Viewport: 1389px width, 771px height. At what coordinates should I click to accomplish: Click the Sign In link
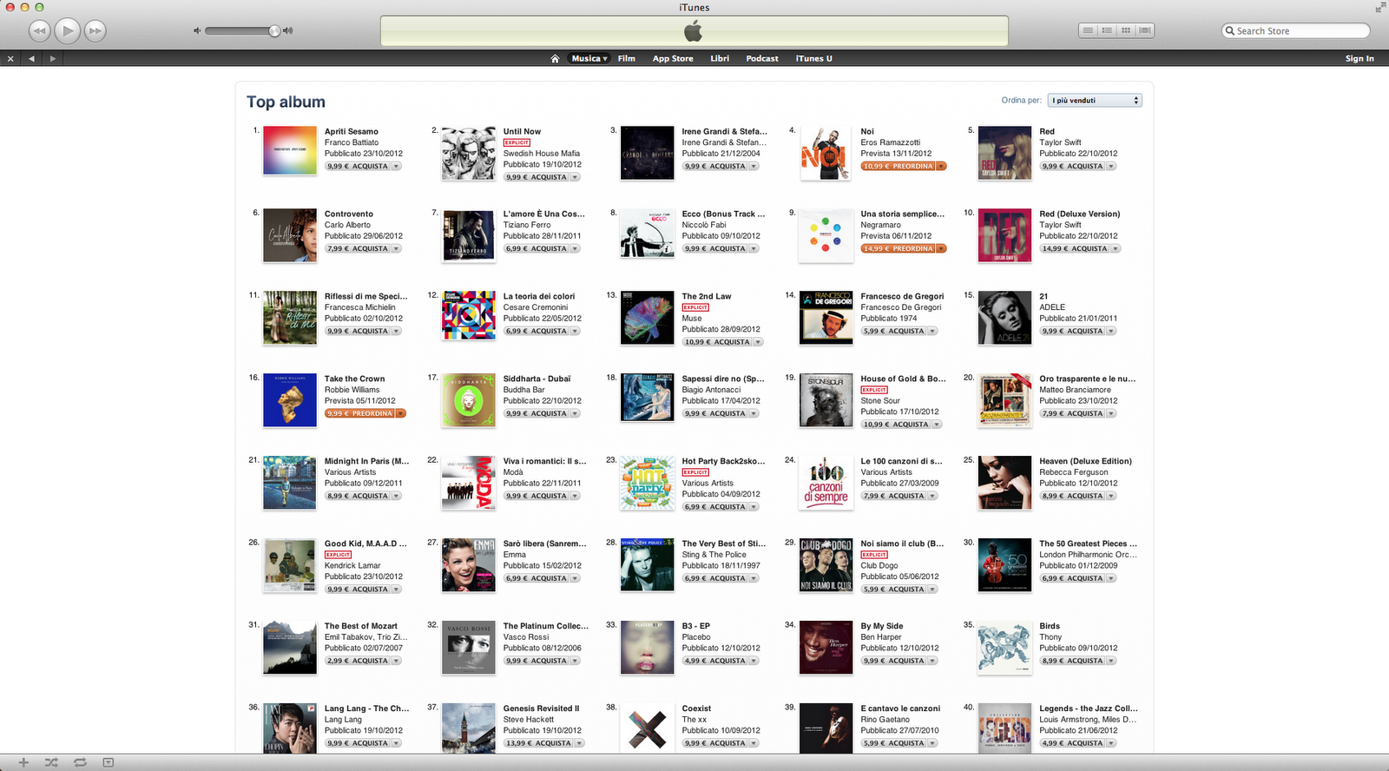1359,58
